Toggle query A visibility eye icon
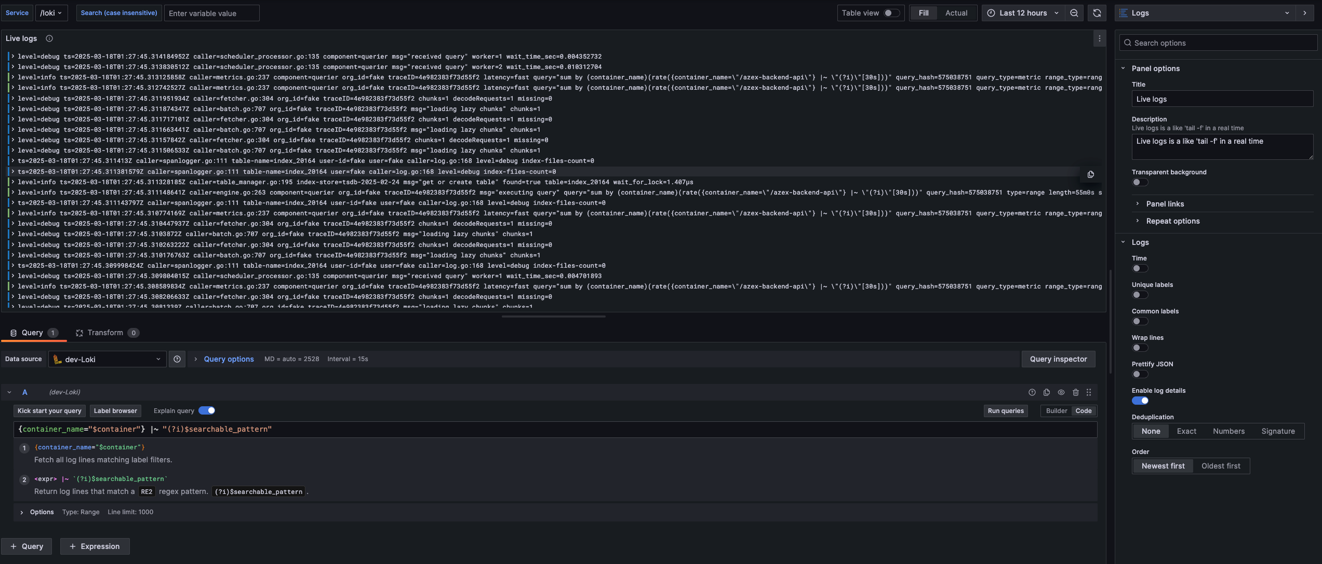1322x564 pixels. tap(1061, 392)
